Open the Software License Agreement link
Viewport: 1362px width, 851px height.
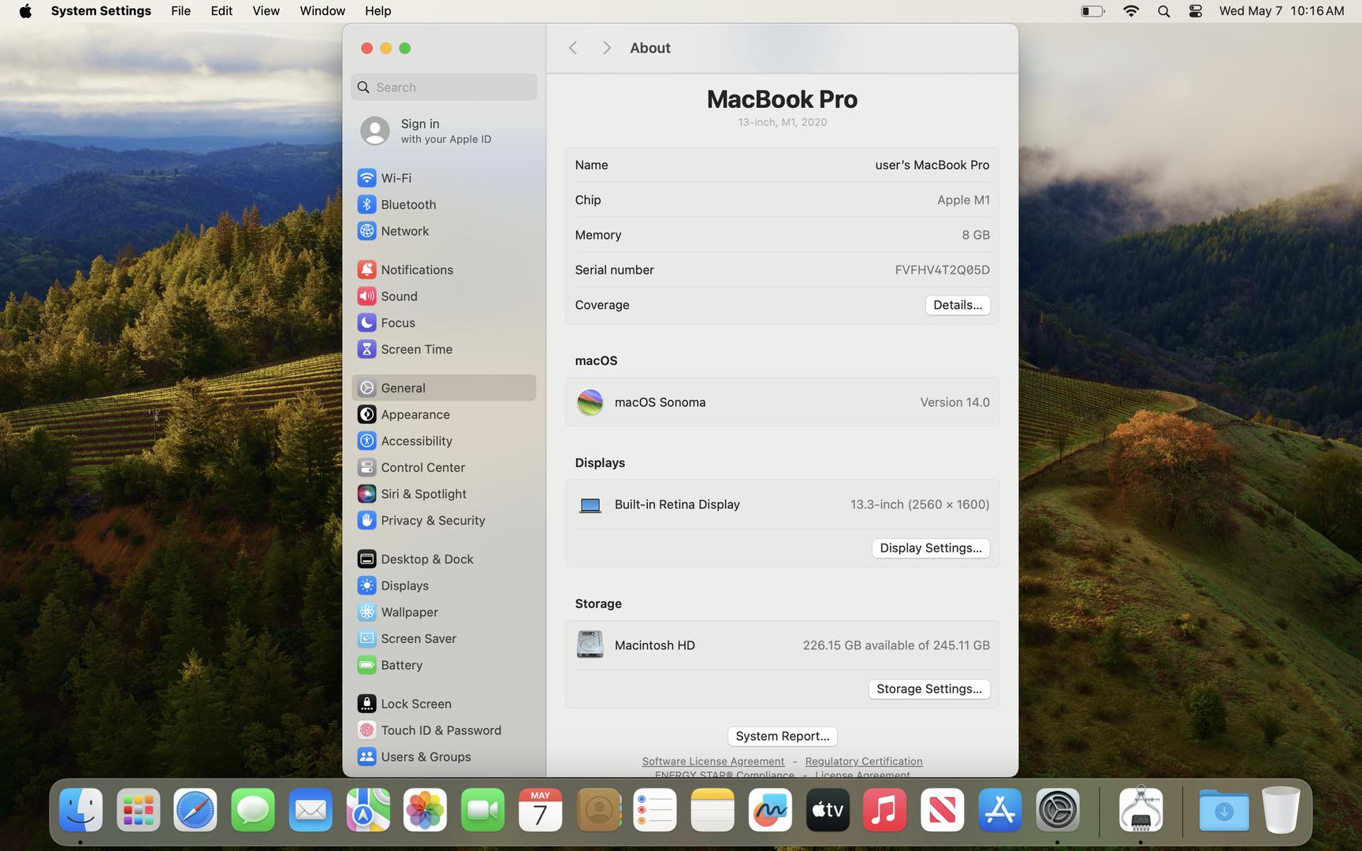(x=713, y=761)
